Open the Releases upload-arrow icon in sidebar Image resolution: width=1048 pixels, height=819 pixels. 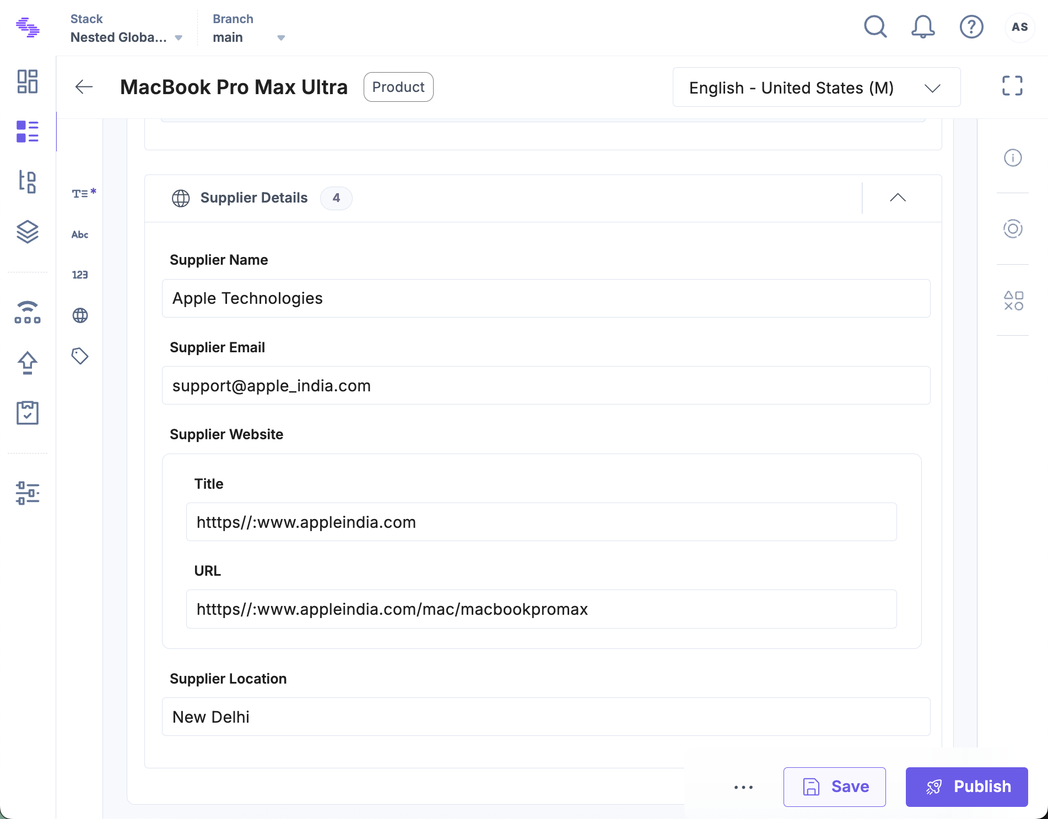tap(28, 363)
